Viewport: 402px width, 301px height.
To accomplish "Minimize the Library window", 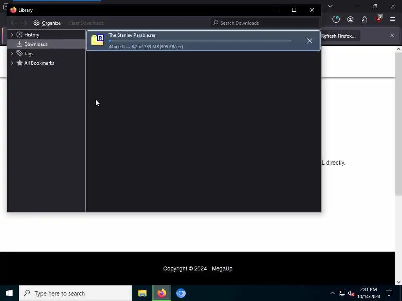I will click(276, 10).
